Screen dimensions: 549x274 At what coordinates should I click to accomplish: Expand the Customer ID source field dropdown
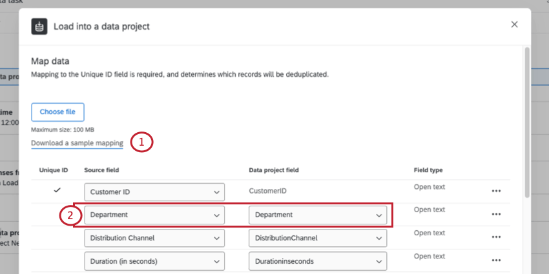pos(155,191)
